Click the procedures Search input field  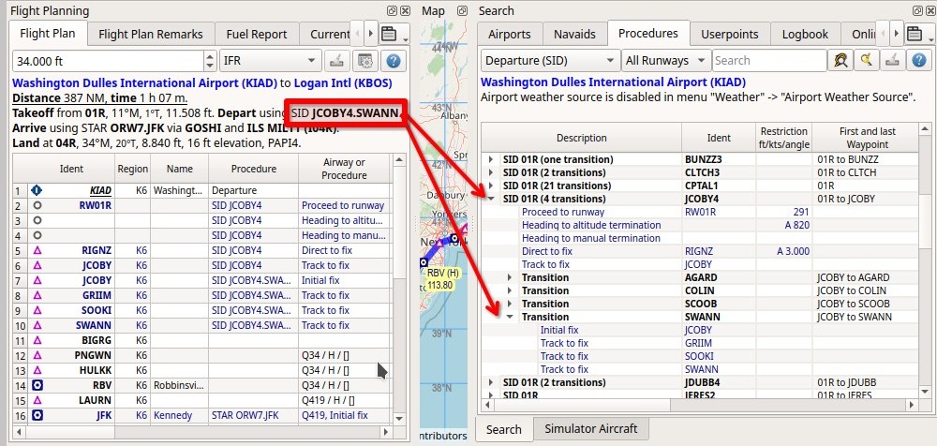[x=769, y=60]
